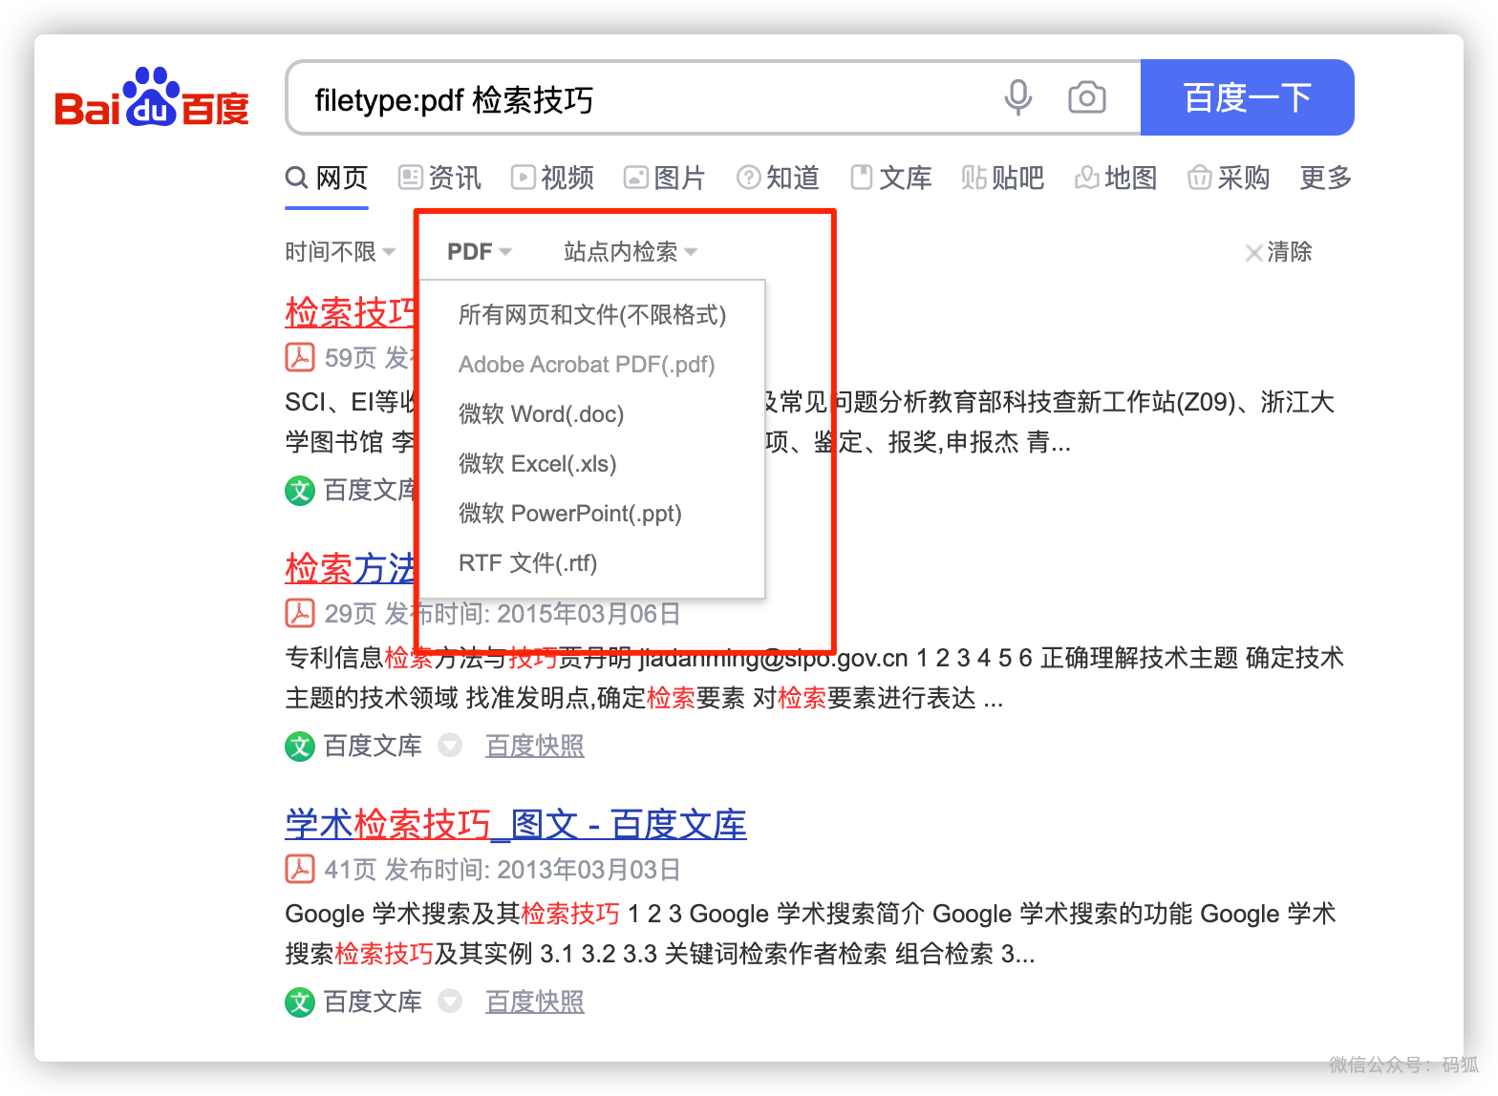The height and width of the screenshot is (1096, 1498).
Task: Select Adobe Acrobat PDF(.pdf) option
Action: pyautogui.click(x=592, y=365)
